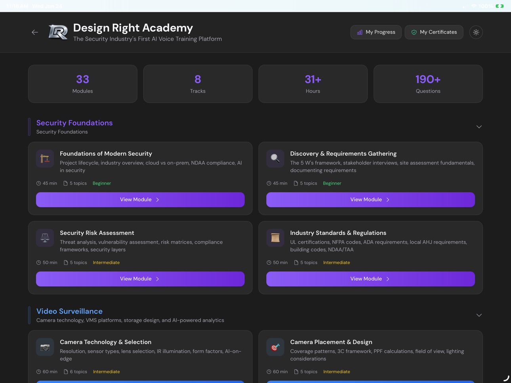The image size is (511, 383).
Task: Go back using the left arrow icon
Action: tap(35, 32)
